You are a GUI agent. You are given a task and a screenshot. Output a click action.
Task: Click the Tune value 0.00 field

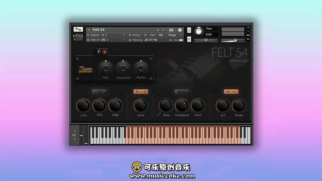click(212, 35)
